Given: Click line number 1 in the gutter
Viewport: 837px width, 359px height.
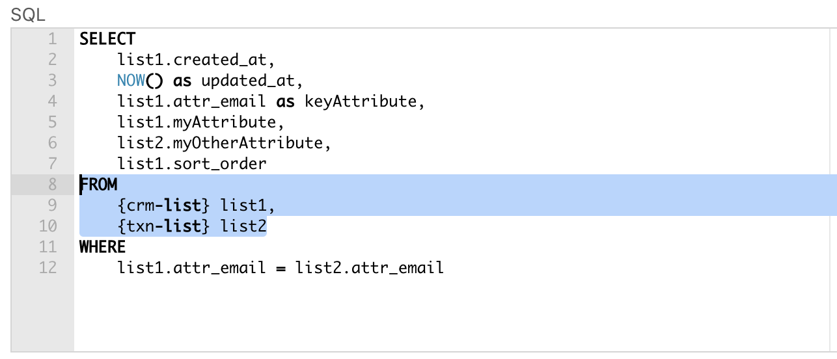Looking at the screenshot, I should click(53, 39).
